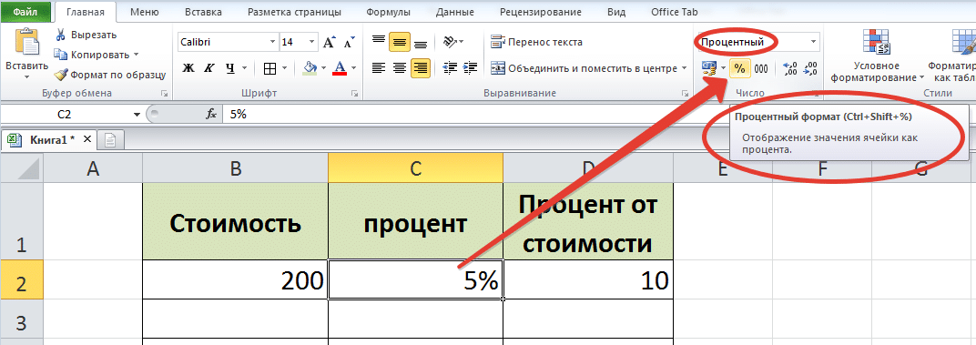The height and width of the screenshot is (345, 976).
Task: Switch to the Формулы tab
Action: [388, 12]
